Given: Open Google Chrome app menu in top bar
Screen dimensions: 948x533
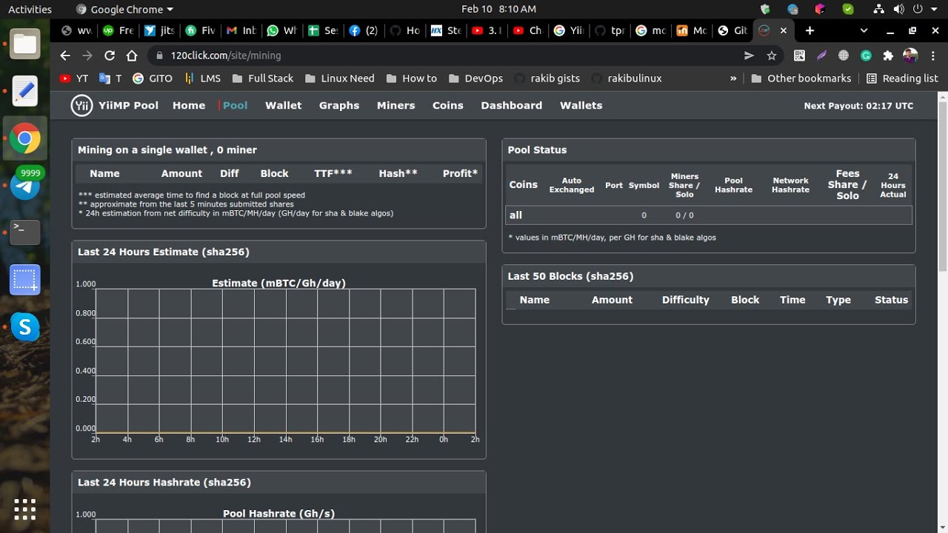Looking at the screenshot, I should coord(124,9).
